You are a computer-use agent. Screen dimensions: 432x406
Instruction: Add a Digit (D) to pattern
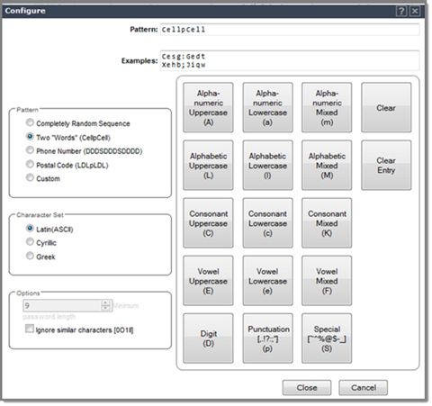(x=208, y=338)
